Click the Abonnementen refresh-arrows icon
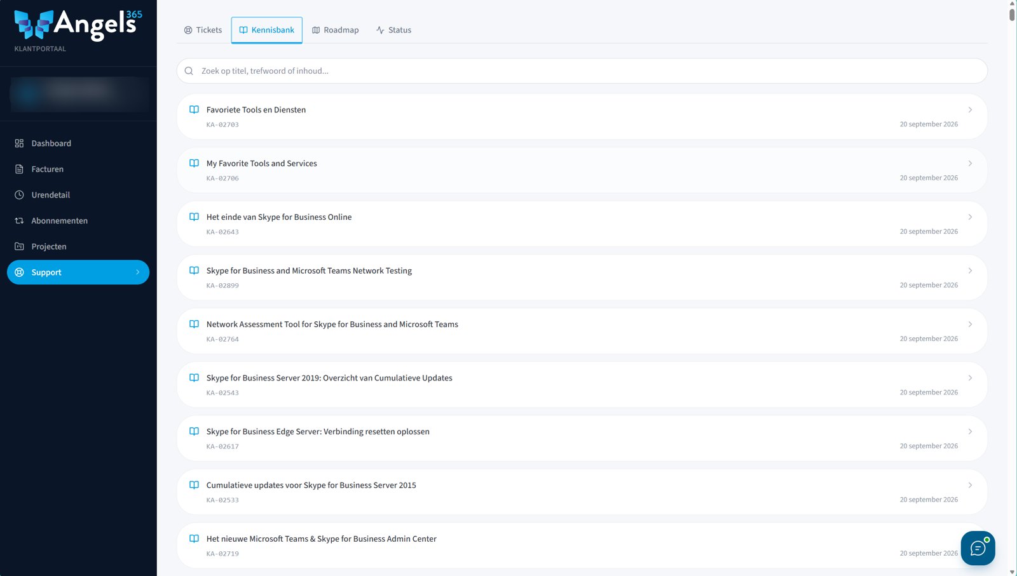Image resolution: width=1017 pixels, height=576 pixels. 19,221
